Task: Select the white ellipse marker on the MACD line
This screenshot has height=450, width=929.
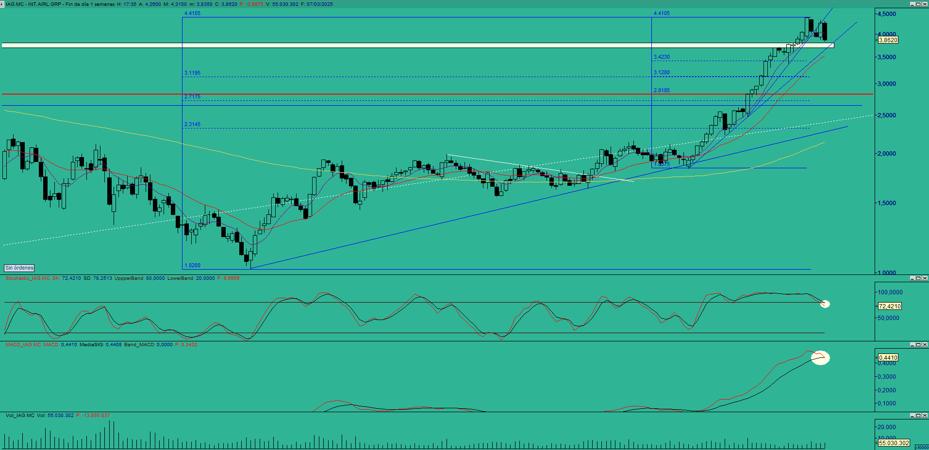Action: point(821,358)
